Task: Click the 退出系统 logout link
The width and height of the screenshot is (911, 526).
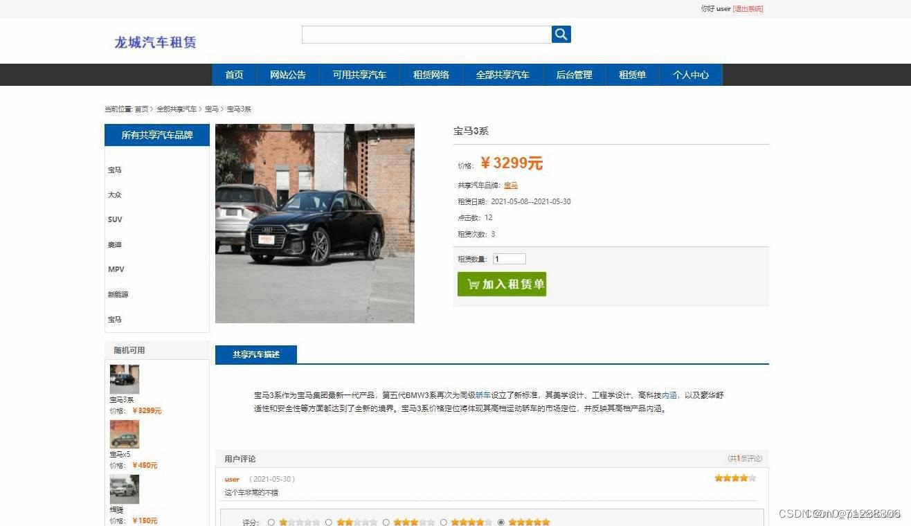Action: coord(748,9)
